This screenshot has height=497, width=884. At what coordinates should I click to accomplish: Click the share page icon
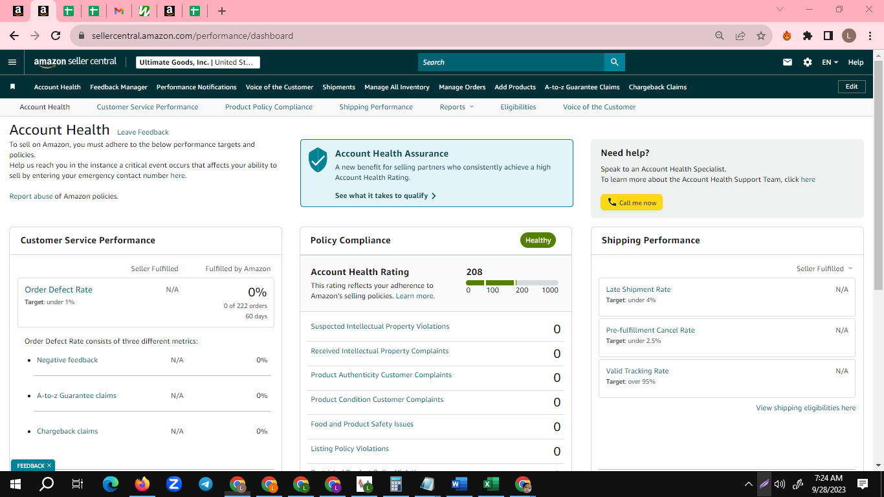740,36
